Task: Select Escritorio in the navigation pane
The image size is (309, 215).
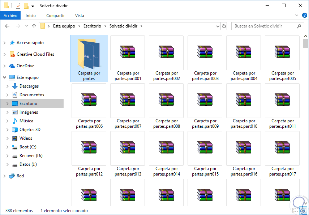Action: (x=32, y=104)
